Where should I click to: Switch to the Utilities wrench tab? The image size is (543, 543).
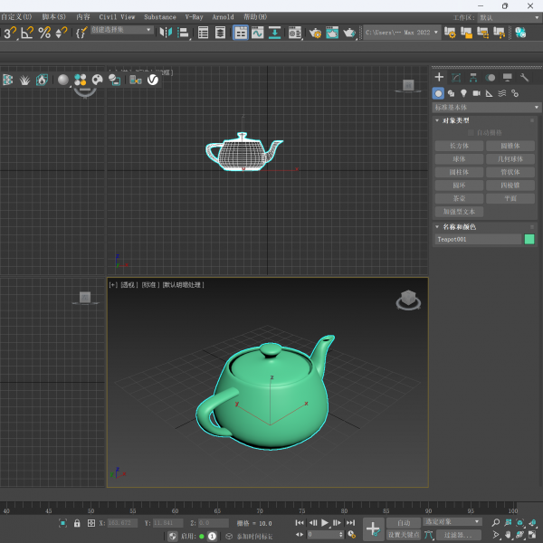pos(524,77)
